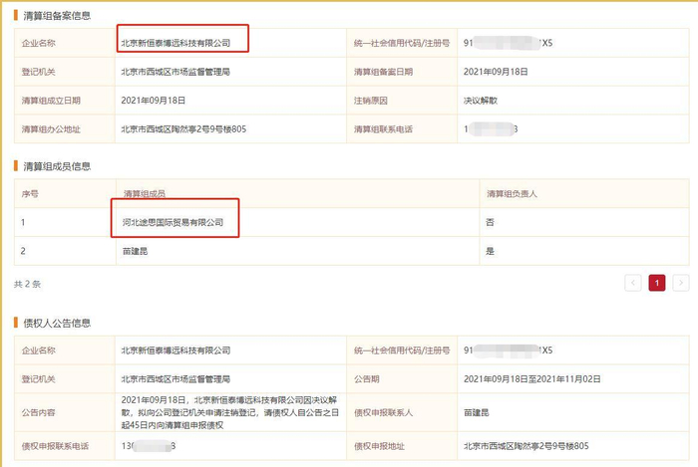Click the 债权申报联系电话 label
This screenshot has height=467, width=698.
(x=55, y=446)
